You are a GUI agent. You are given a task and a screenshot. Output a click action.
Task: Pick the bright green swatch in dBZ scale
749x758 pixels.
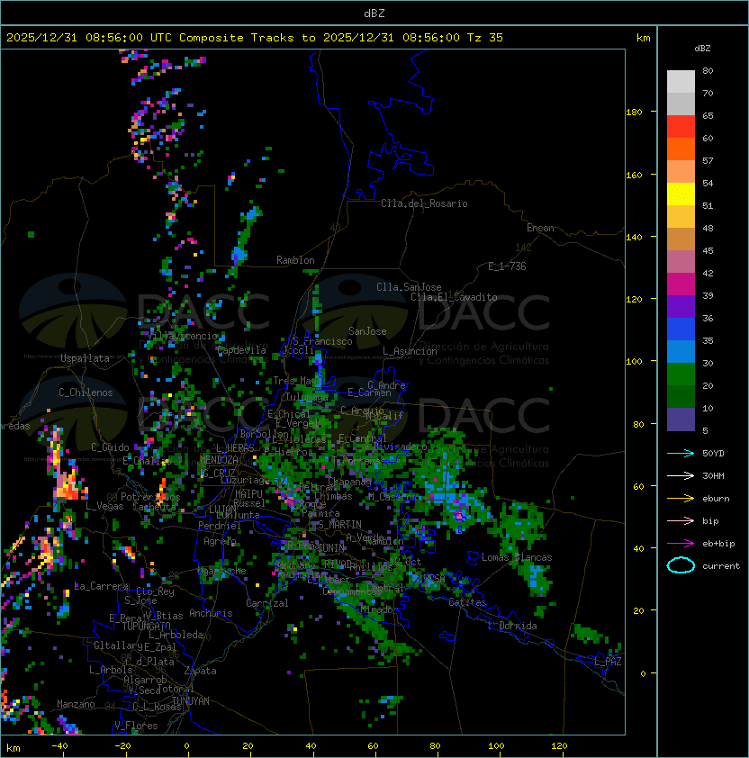click(681, 374)
